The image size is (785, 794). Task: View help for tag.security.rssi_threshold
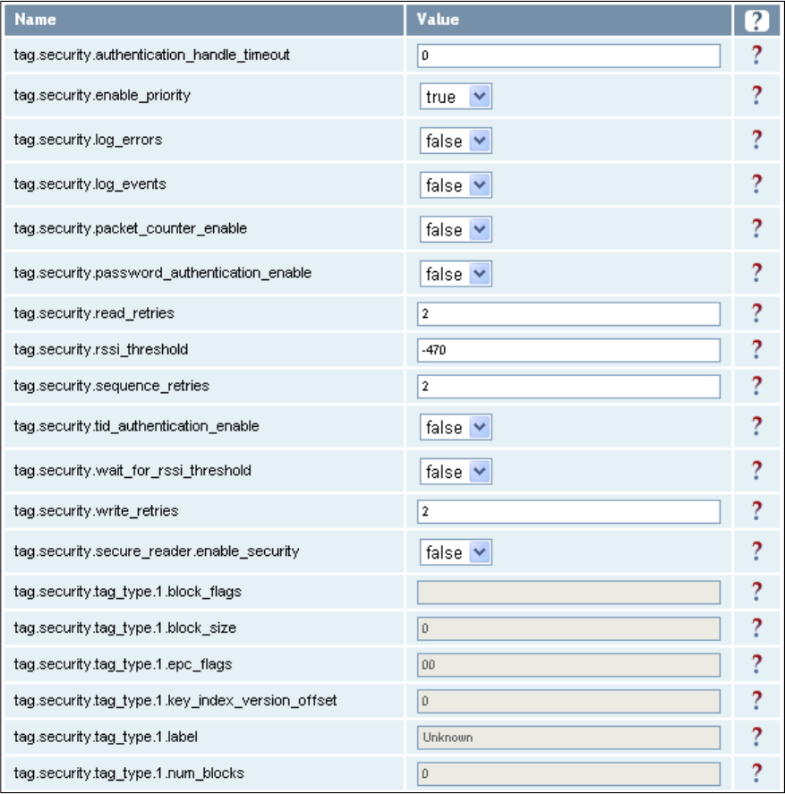[x=756, y=349]
